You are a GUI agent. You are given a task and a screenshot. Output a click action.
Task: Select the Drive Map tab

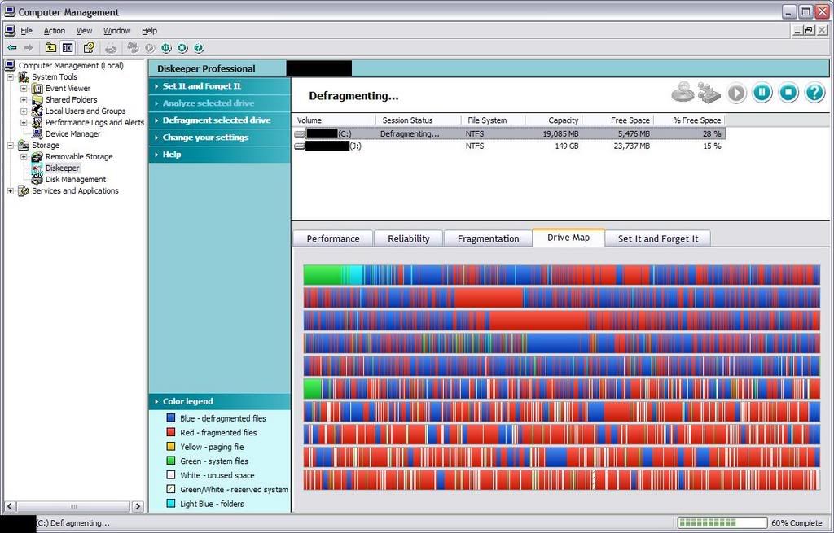coord(568,238)
